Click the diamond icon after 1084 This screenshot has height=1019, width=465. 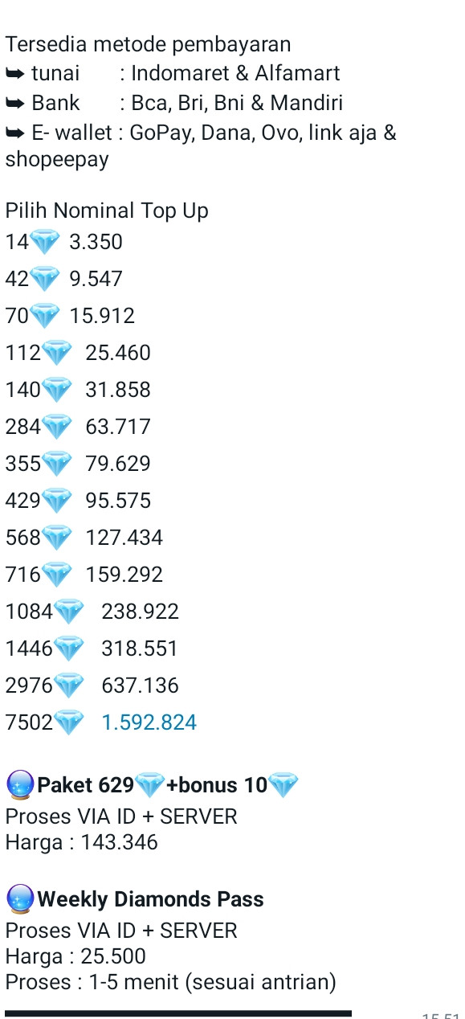[68, 612]
